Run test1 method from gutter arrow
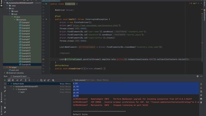Image resolution: width=206 pixels, height=116 pixels. (x=46, y=19)
